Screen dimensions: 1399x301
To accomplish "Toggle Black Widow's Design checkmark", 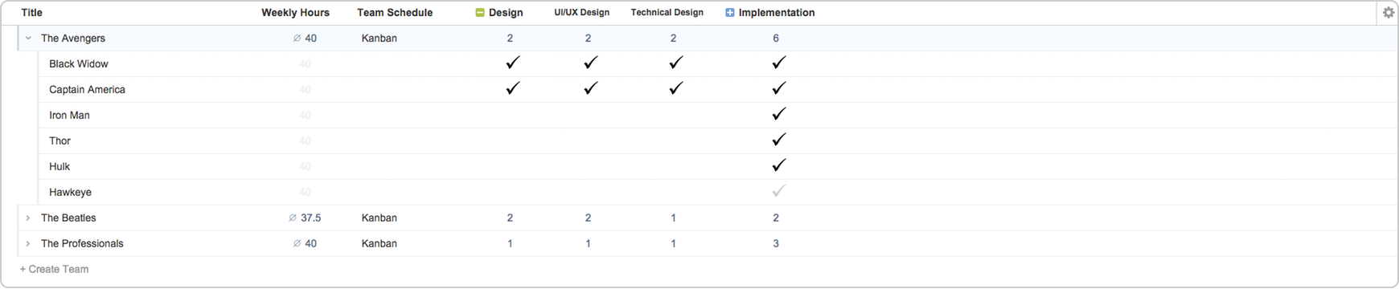I will (513, 63).
